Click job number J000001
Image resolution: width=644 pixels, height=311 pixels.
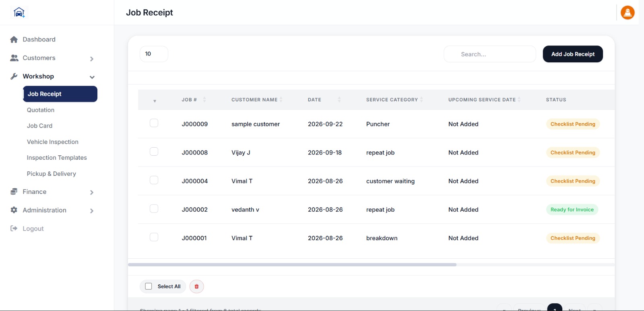click(194, 238)
